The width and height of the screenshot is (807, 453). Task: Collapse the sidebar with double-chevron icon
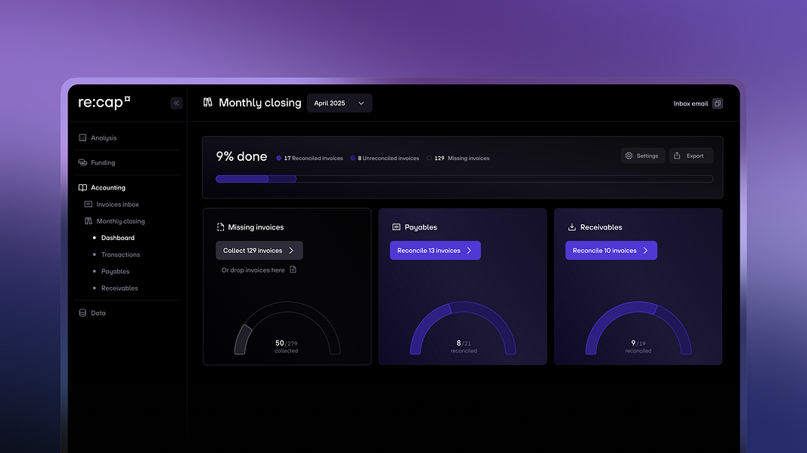pos(176,103)
